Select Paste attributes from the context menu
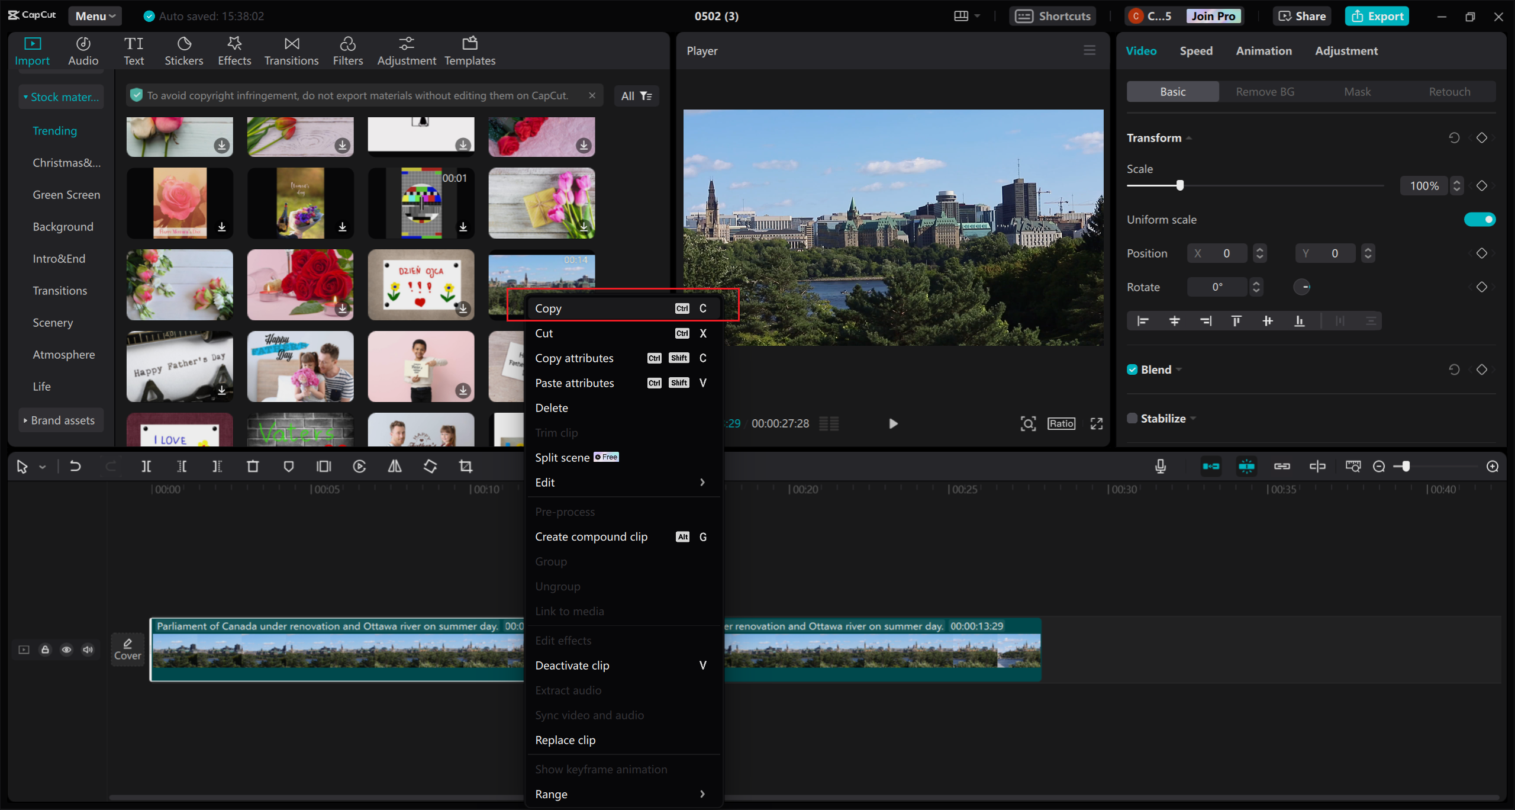Viewport: 1515px width, 810px height. pyautogui.click(x=574, y=382)
